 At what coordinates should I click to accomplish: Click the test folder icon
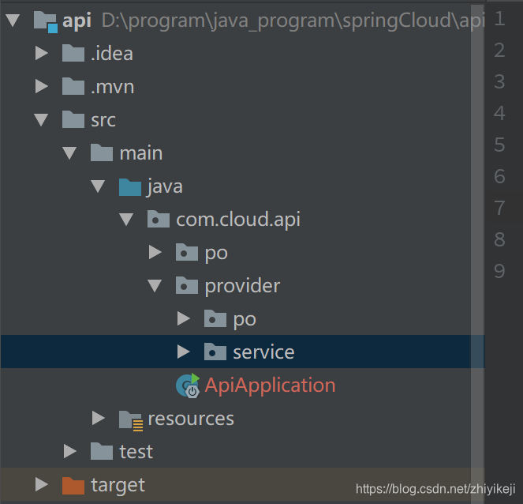coord(102,451)
